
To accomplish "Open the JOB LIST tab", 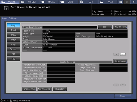I will tap(29, 2).
